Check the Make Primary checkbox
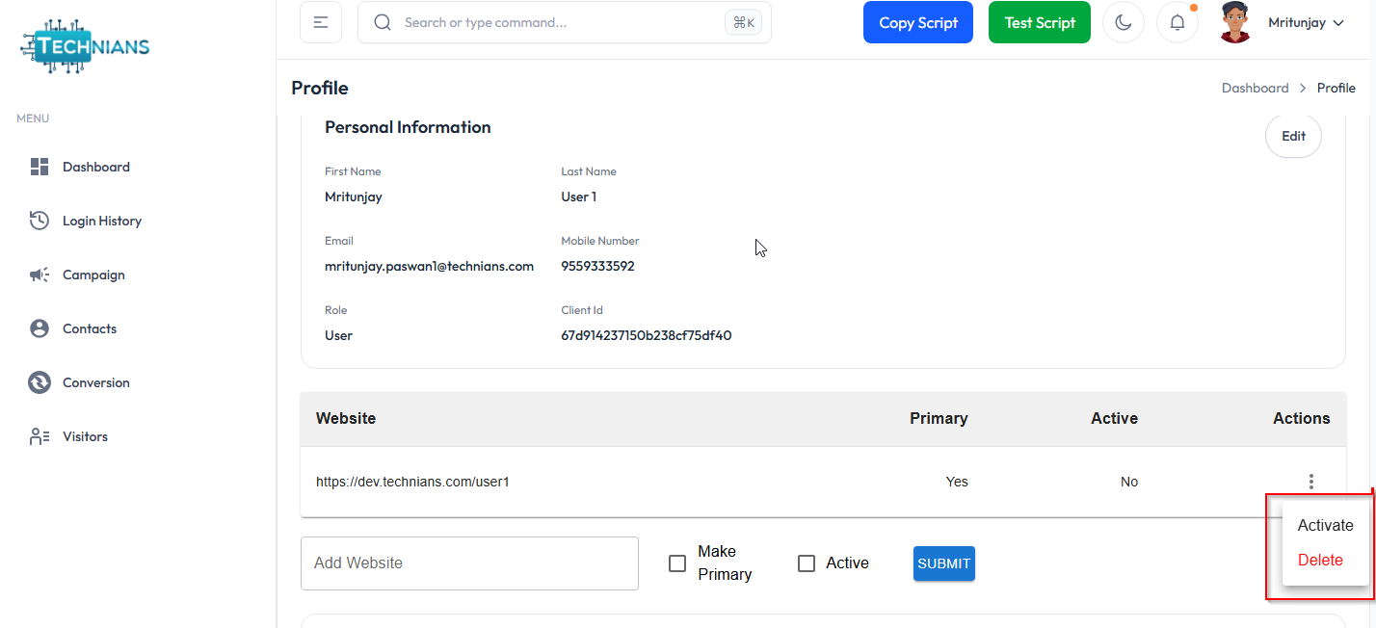The height and width of the screenshot is (628, 1376). (x=677, y=563)
